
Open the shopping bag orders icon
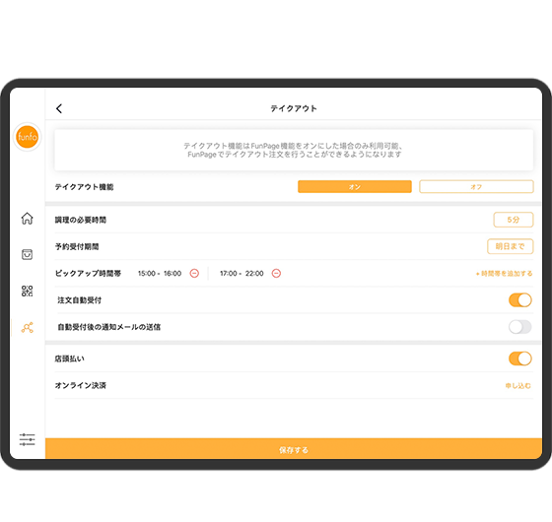click(x=28, y=254)
